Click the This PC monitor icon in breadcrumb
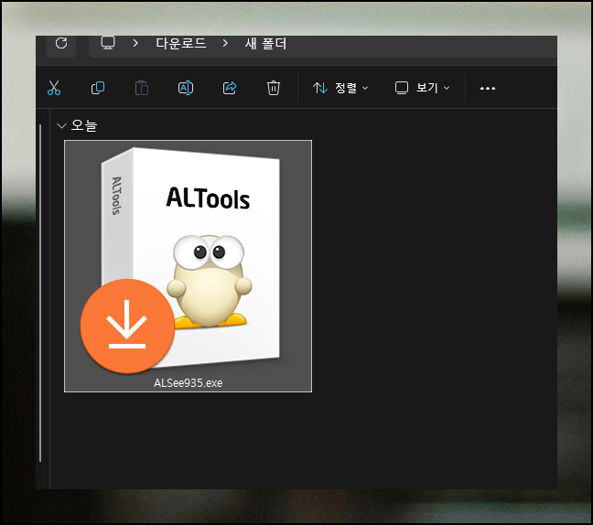593x525 pixels. coord(108,43)
